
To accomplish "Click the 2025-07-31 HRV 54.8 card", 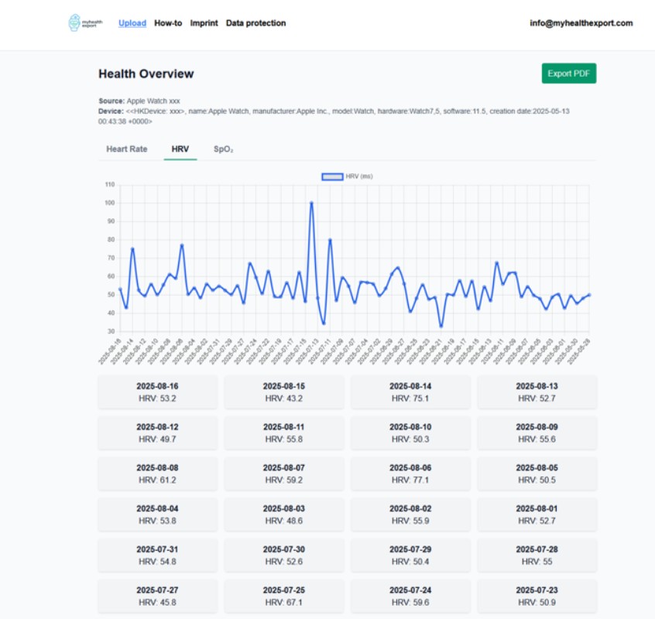I will (x=158, y=555).
